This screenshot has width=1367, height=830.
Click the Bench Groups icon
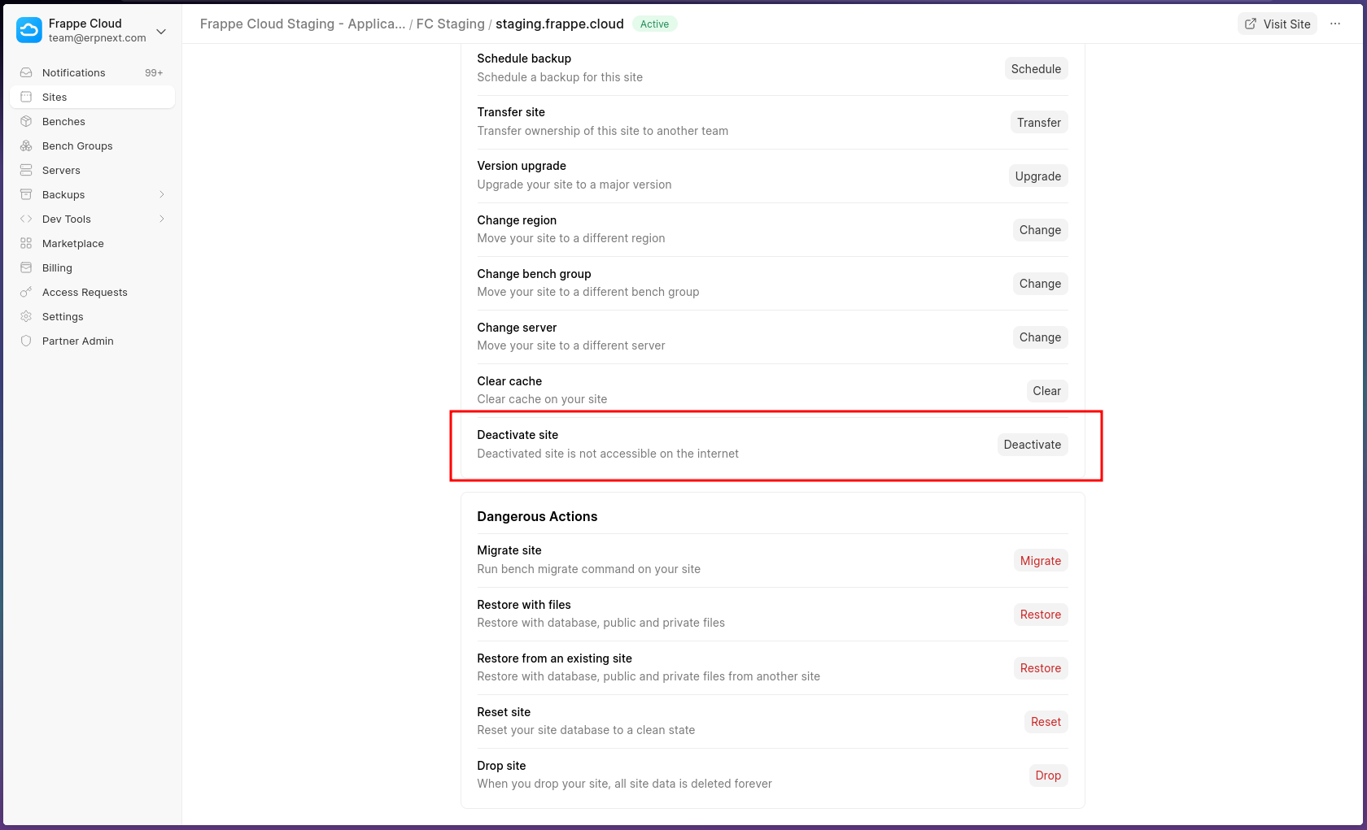[x=26, y=146]
